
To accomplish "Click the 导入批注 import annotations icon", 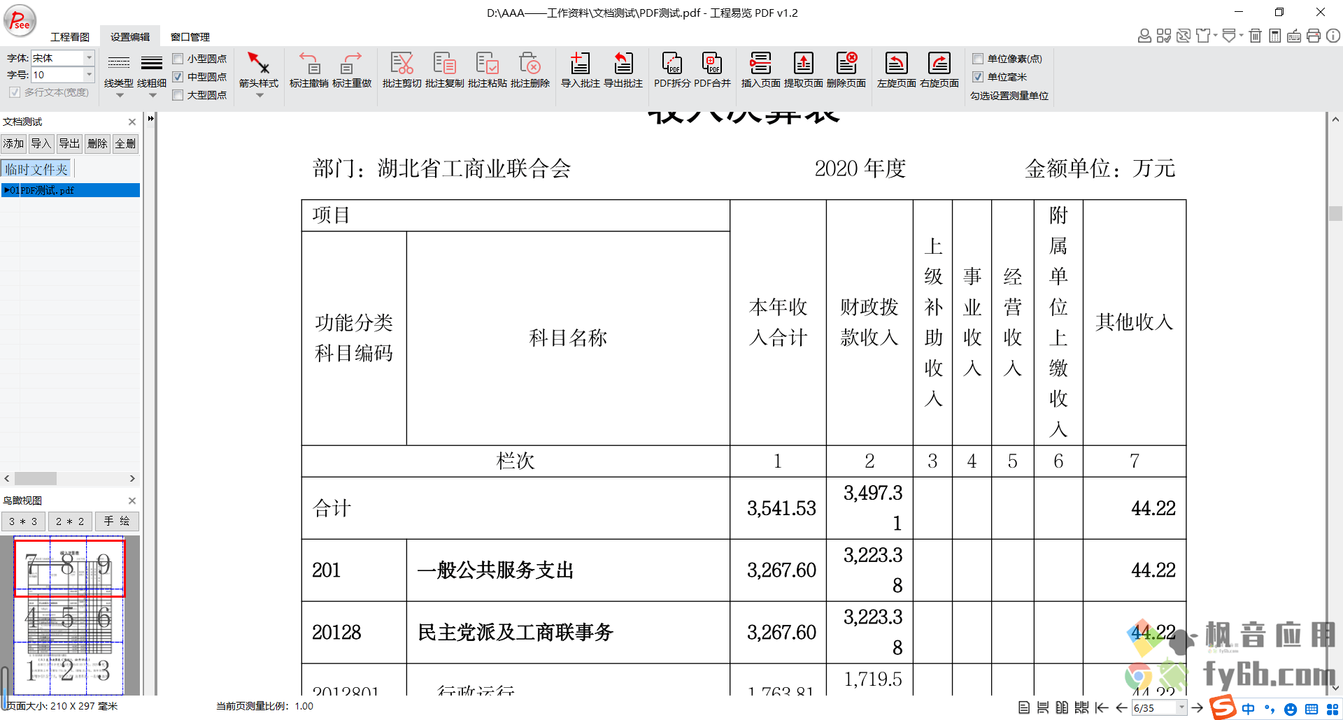I will 580,64.
